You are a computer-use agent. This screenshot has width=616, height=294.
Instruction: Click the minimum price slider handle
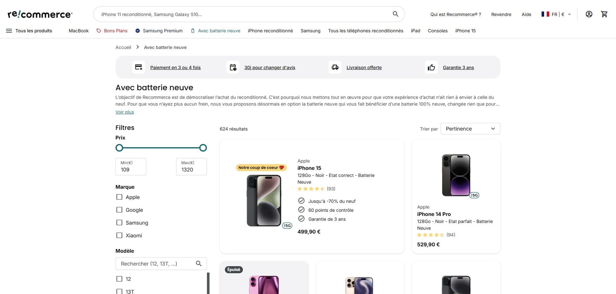click(119, 148)
